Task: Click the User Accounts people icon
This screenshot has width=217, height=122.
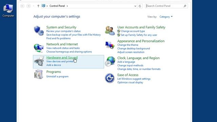Action: [110, 30]
